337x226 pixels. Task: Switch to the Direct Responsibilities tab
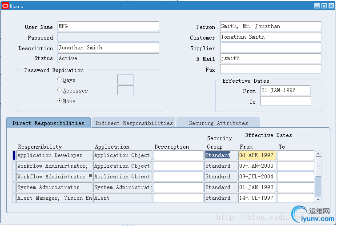coord(48,123)
